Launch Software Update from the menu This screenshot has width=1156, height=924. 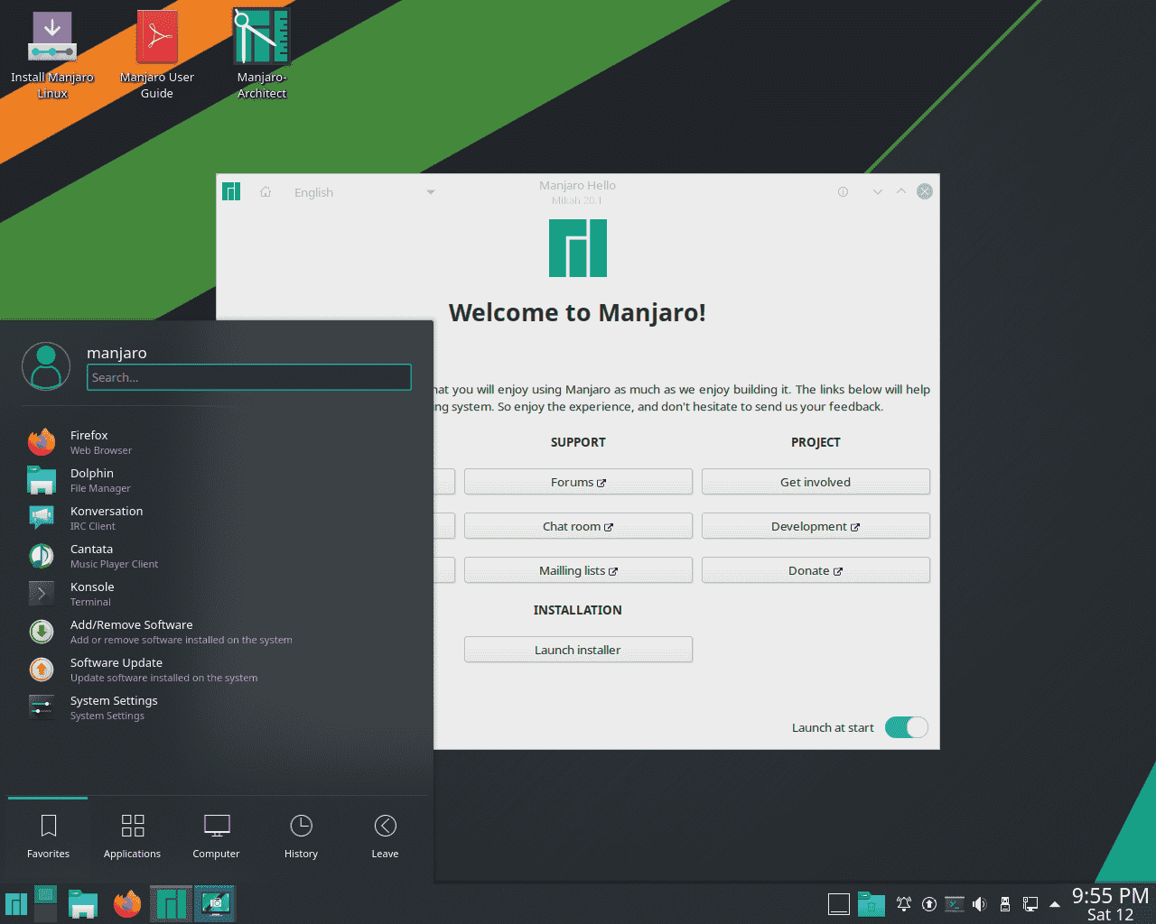pyautogui.click(x=116, y=669)
